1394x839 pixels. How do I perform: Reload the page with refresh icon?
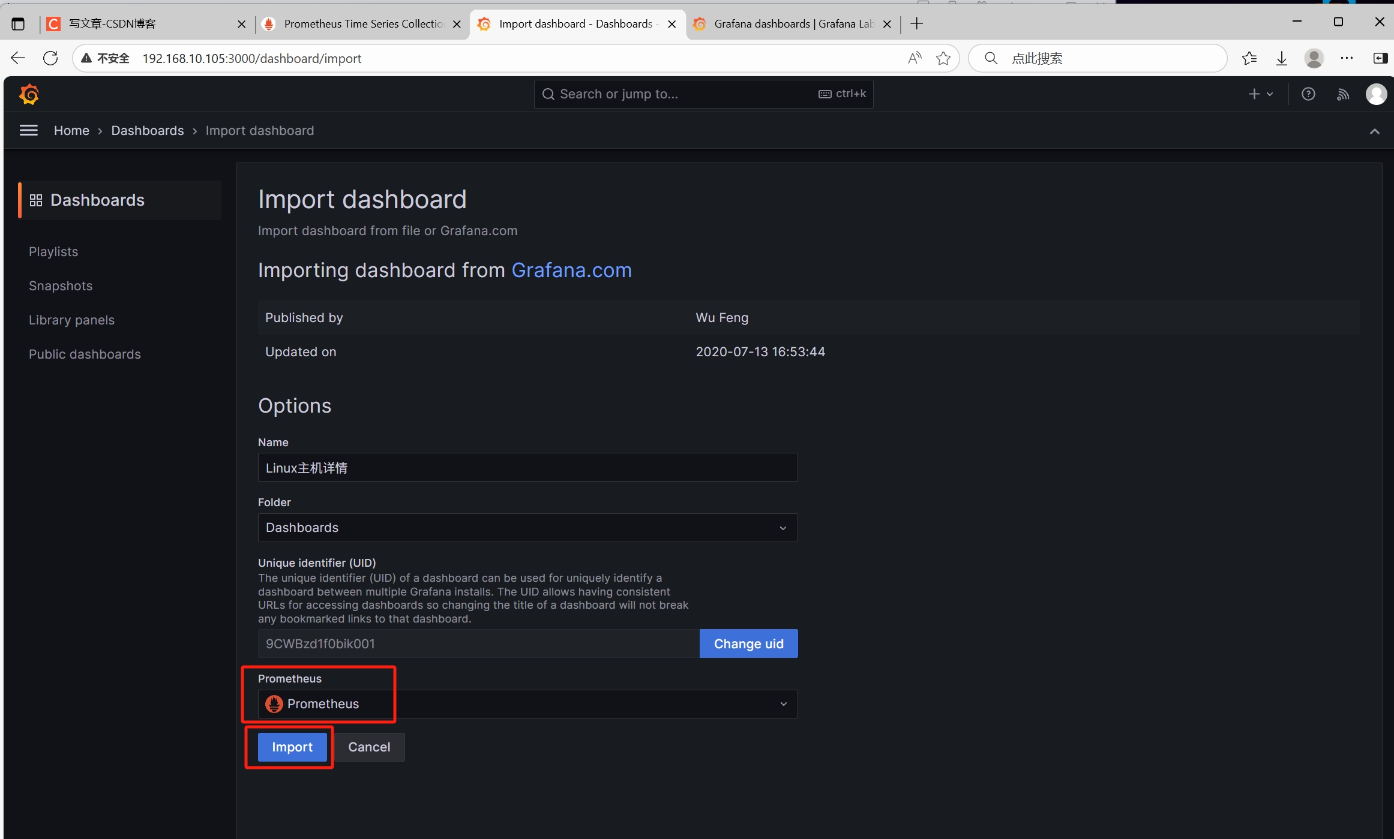(x=50, y=58)
